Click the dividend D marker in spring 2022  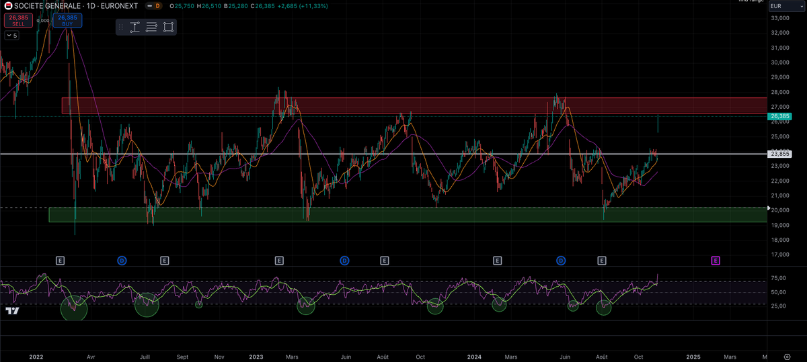click(x=122, y=260)
